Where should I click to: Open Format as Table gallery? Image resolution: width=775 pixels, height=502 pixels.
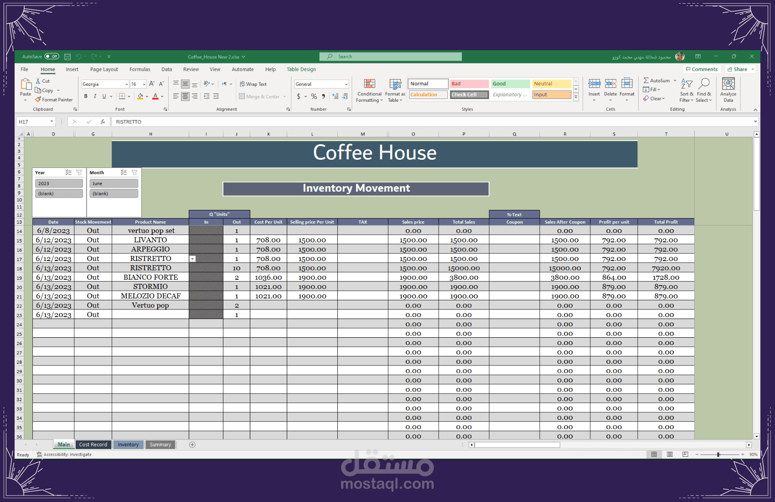[395, 90]
